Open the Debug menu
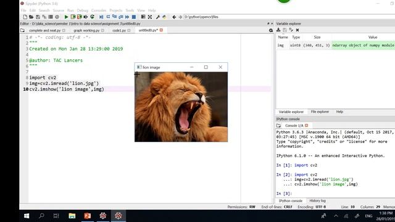 click(83, 10)
